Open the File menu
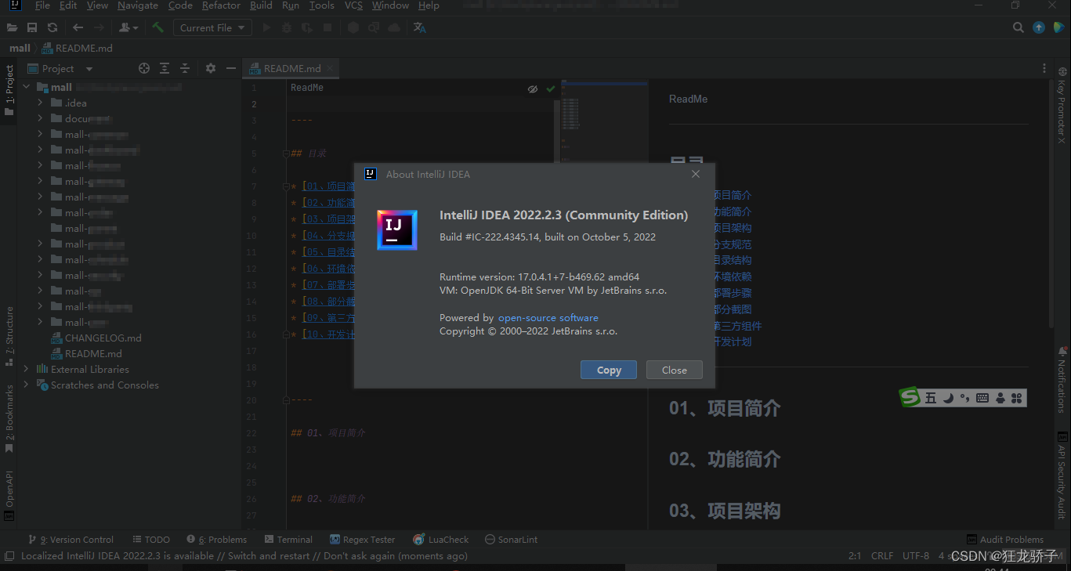Viewport: 1071px width, 571px height. [42, 5]
